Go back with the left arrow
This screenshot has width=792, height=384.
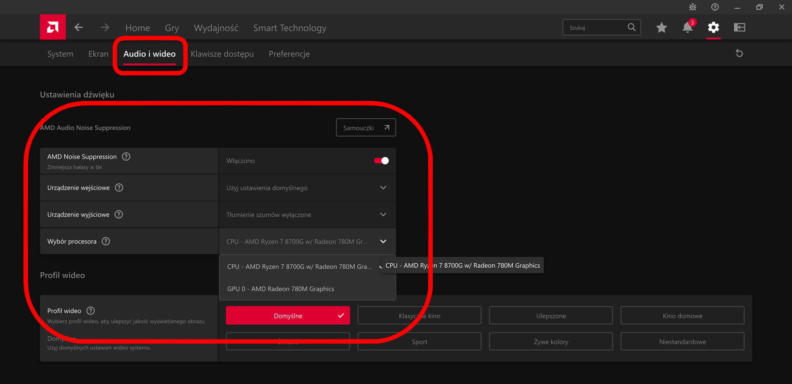click(78, 28)
